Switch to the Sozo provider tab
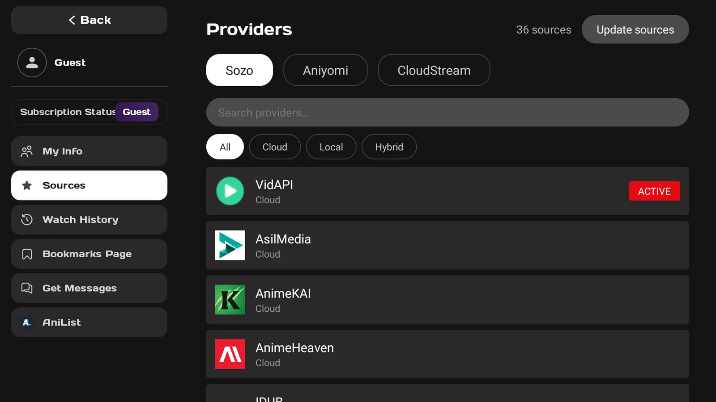 tap(239, 70)
